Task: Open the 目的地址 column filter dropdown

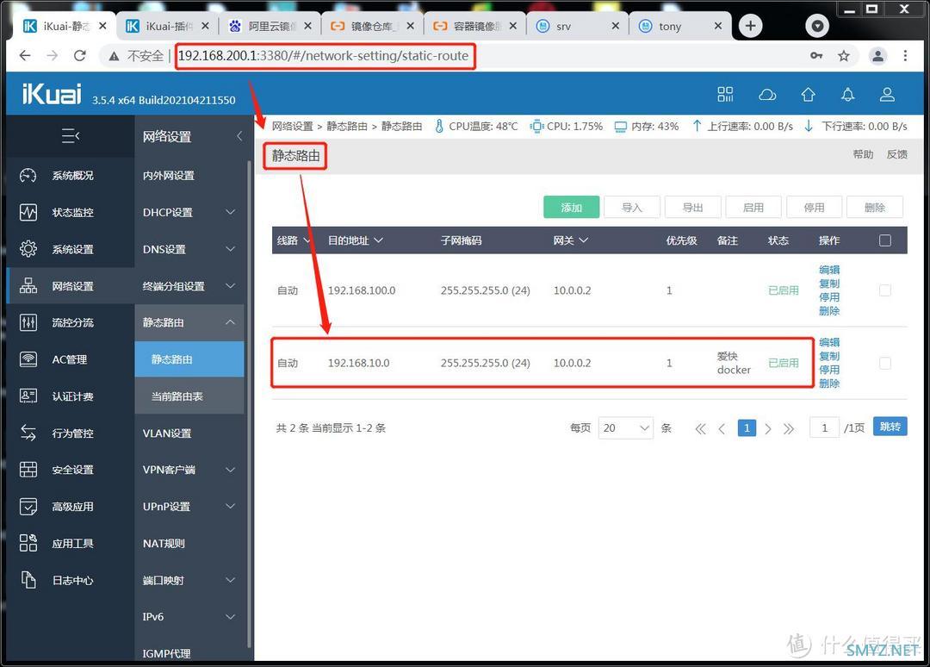Action: pyautogui.click(x=378, y=240)
